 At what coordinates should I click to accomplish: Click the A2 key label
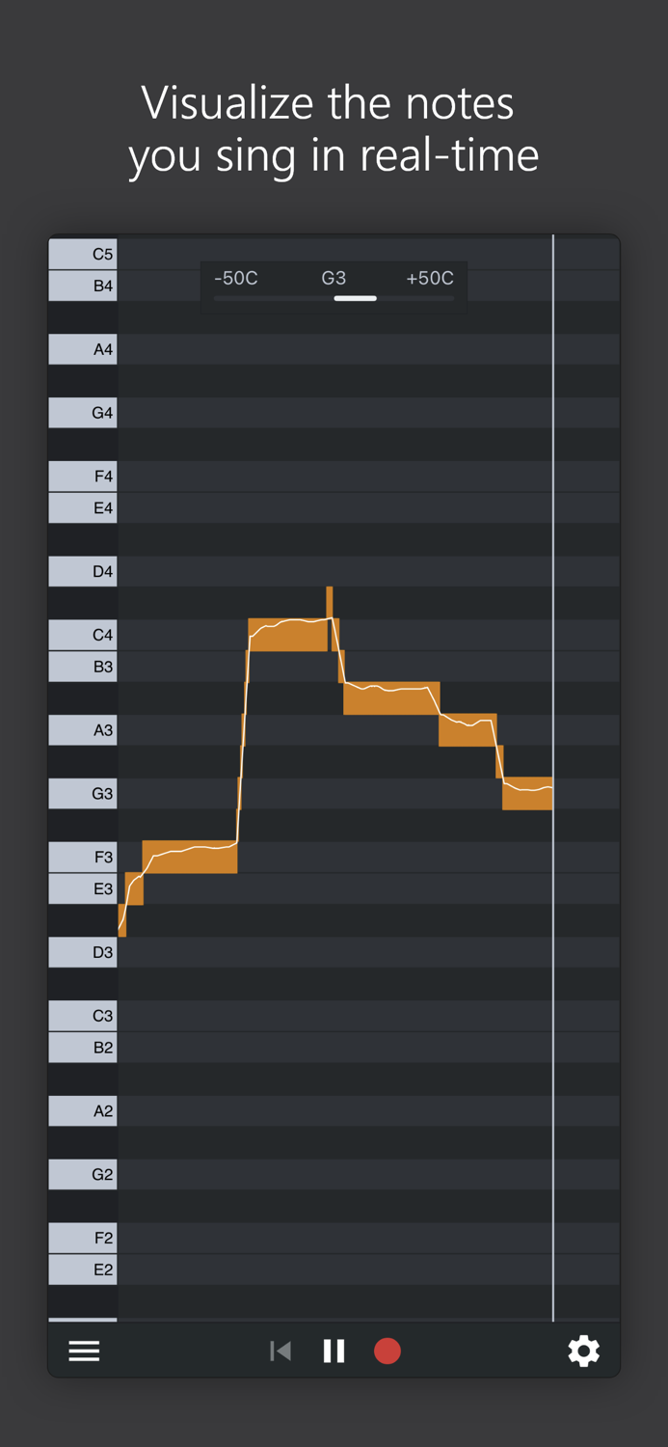click(82, 1110)
